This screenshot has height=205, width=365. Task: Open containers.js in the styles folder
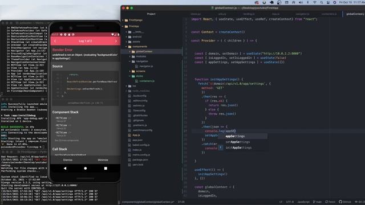[147, 81]
